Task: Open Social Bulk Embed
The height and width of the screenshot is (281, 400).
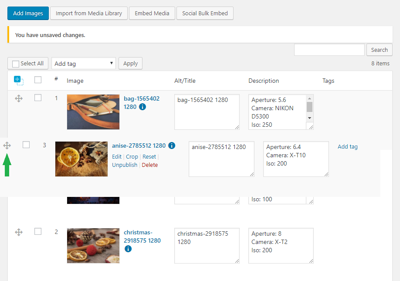Action: point(205,13)
